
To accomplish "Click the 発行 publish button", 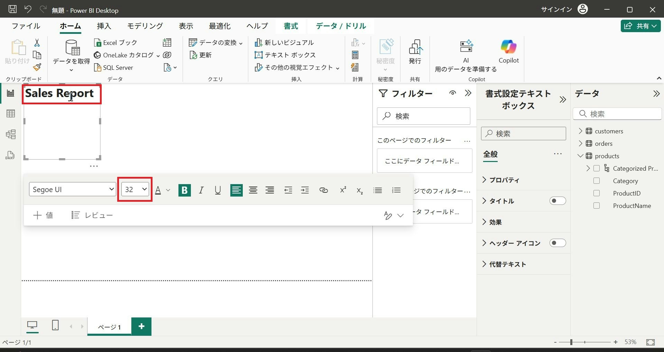I will tap(415, 52).
